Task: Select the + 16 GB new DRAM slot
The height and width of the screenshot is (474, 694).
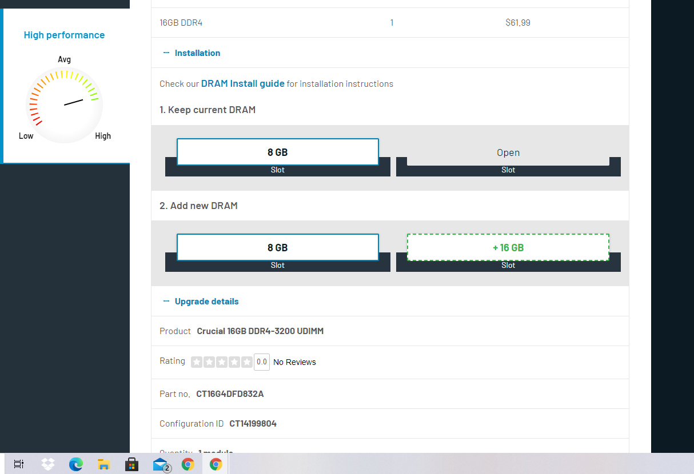Action: [508, 247]
